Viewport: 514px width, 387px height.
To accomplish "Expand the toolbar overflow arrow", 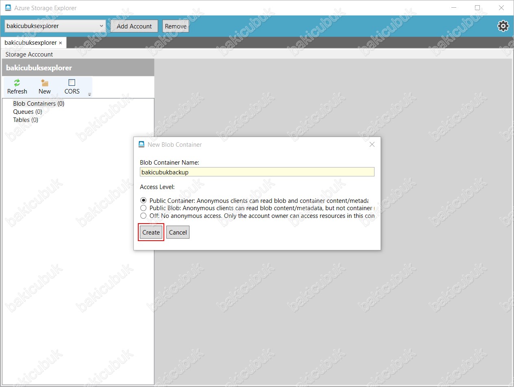I will [89, 94].
